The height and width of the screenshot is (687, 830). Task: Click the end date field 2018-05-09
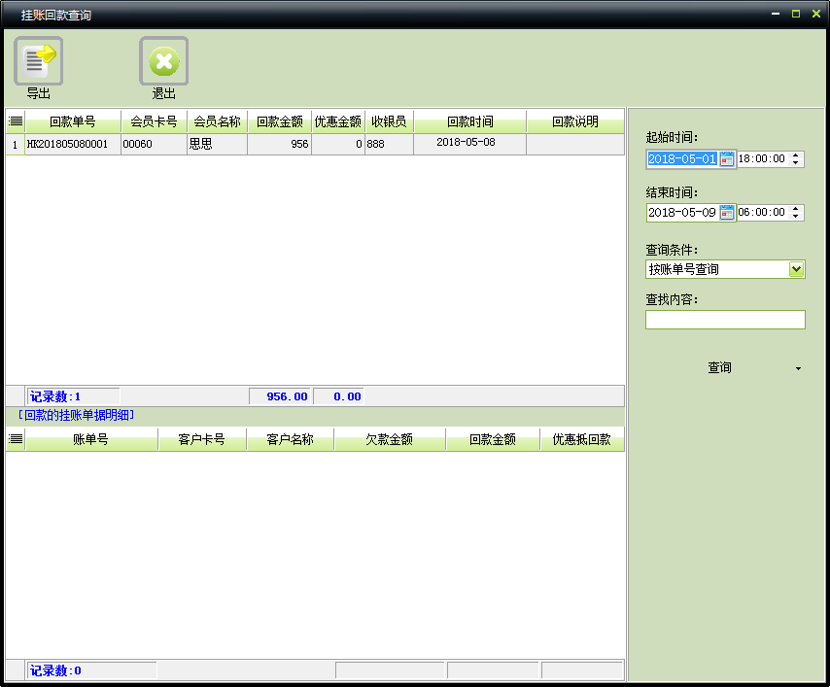point(682,212)
